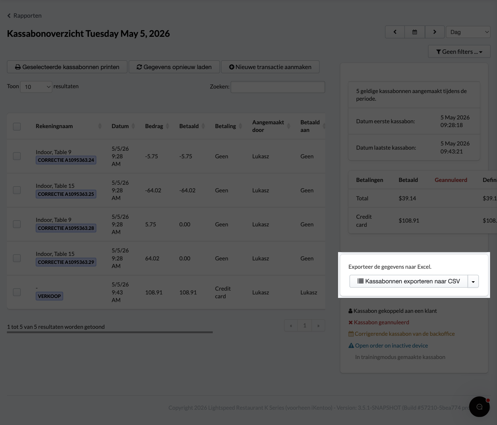Open the Dag period dropdown
Image resolution: width=497 pixels, height=425 pixels.
click(468, 32)
